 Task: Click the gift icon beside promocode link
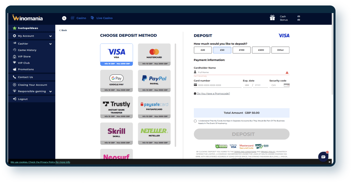click(195, 94)
